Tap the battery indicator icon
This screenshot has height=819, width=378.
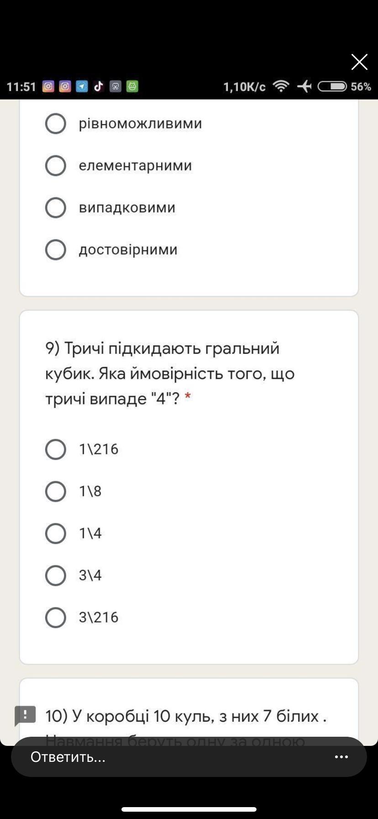click(332, 86)
